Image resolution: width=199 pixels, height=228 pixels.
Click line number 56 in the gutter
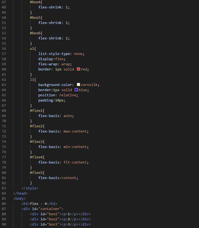4,49
